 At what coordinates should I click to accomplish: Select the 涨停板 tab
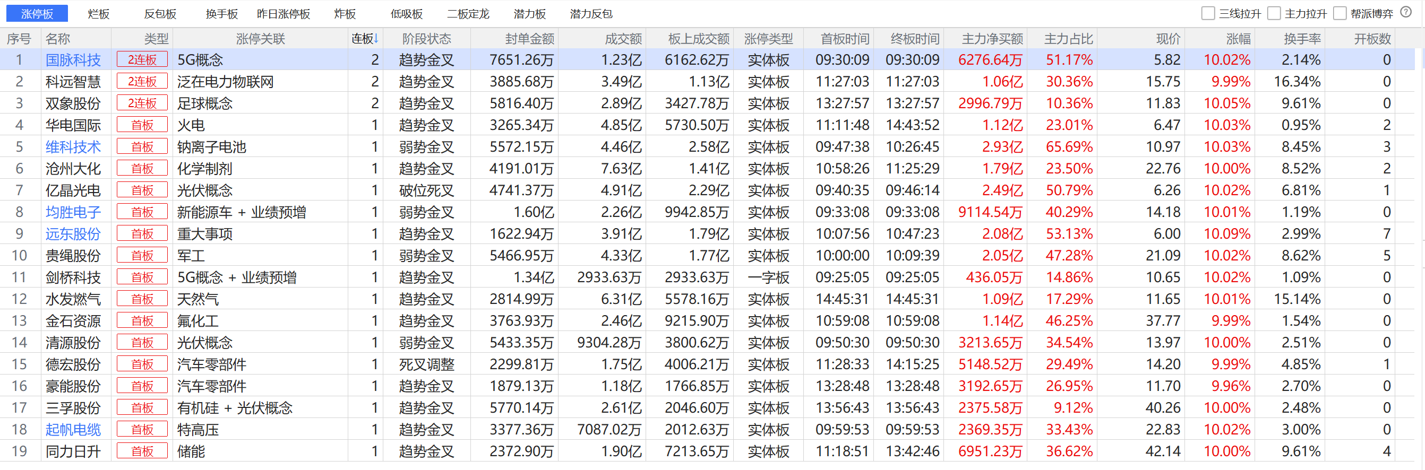click(x=37, y=13)
